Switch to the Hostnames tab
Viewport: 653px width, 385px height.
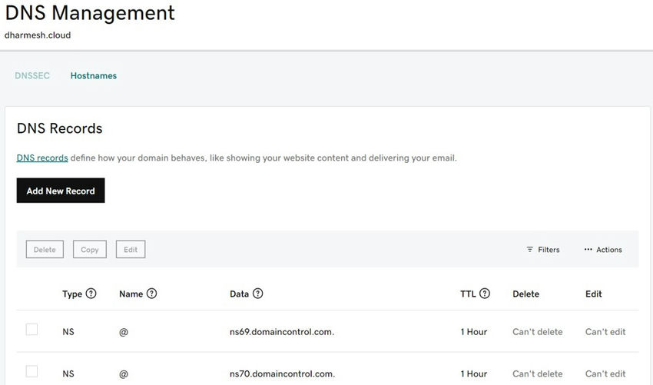[x=94, y=76]
